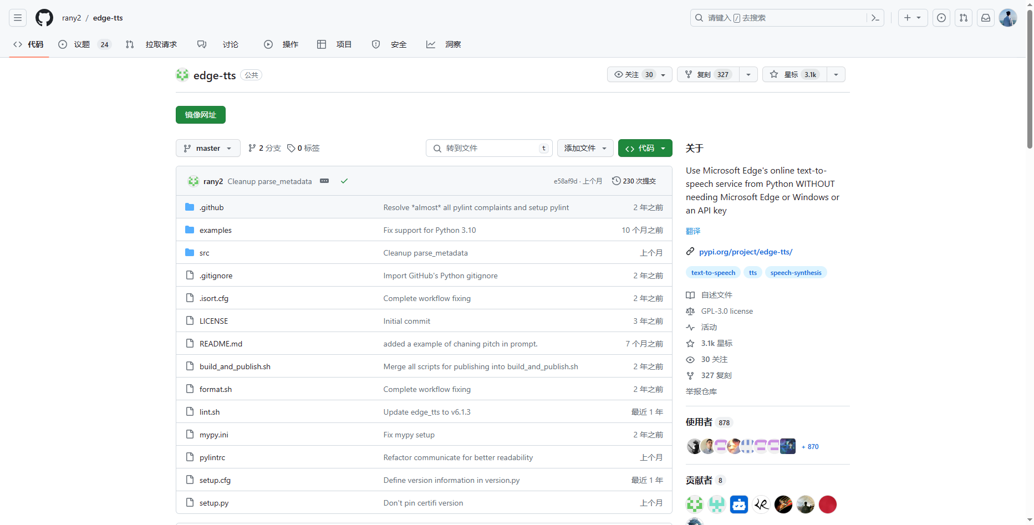Screen dimensions: 1034x525
Task: Click the green 镜像网址 button
Action: click(x=201, y=115)
